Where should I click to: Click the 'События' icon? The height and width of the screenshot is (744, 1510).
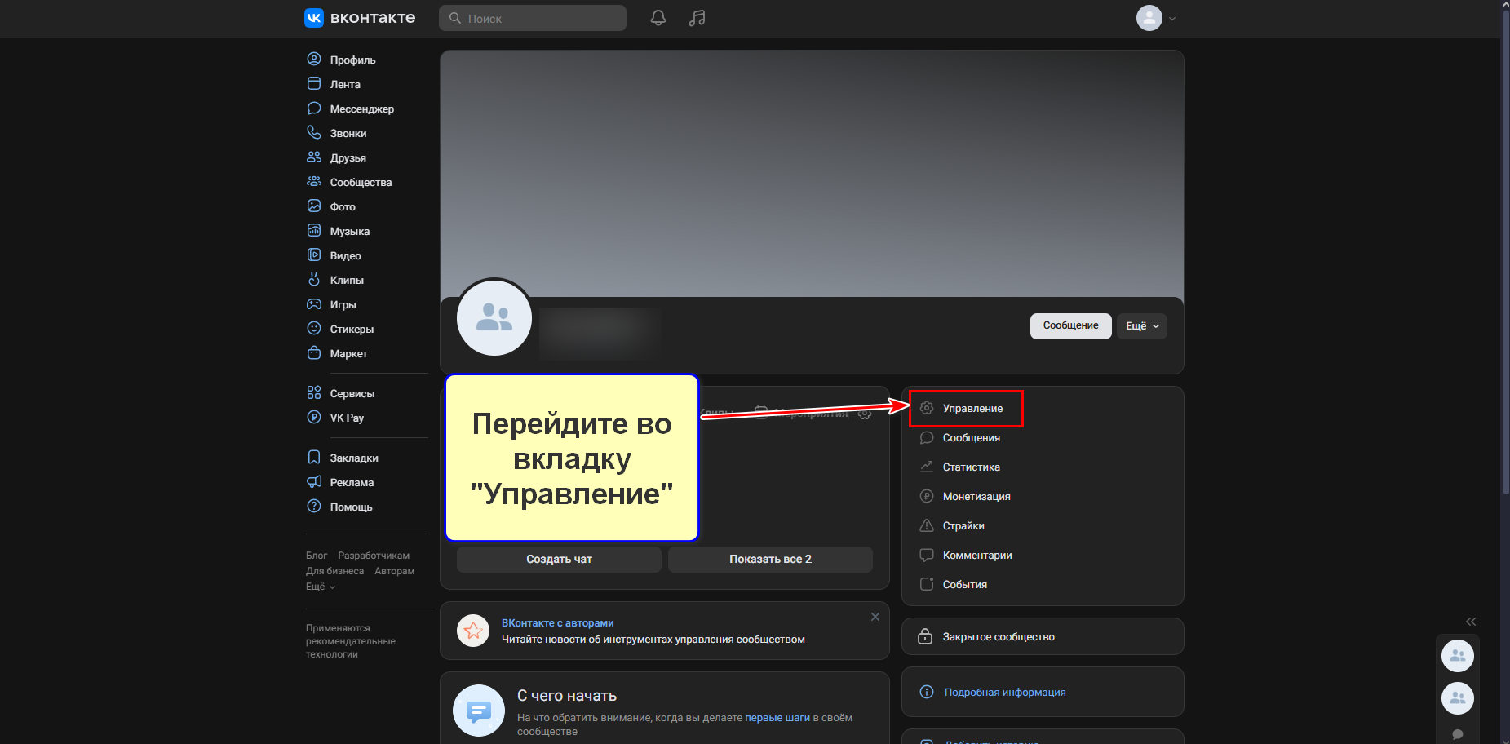[x=927, y=584]
